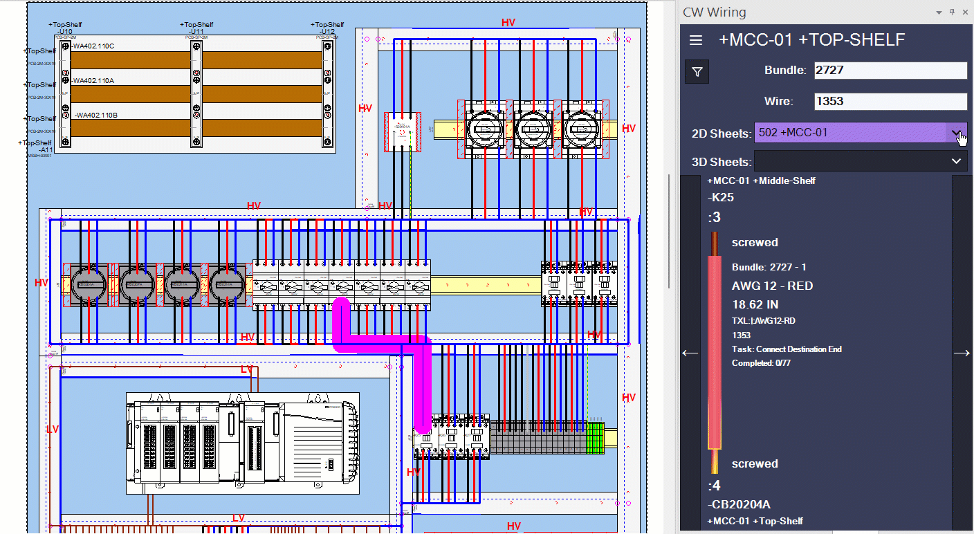Select the Wire field containing 1353
This screenshot has height=534, width=974.
click(890, 101)
